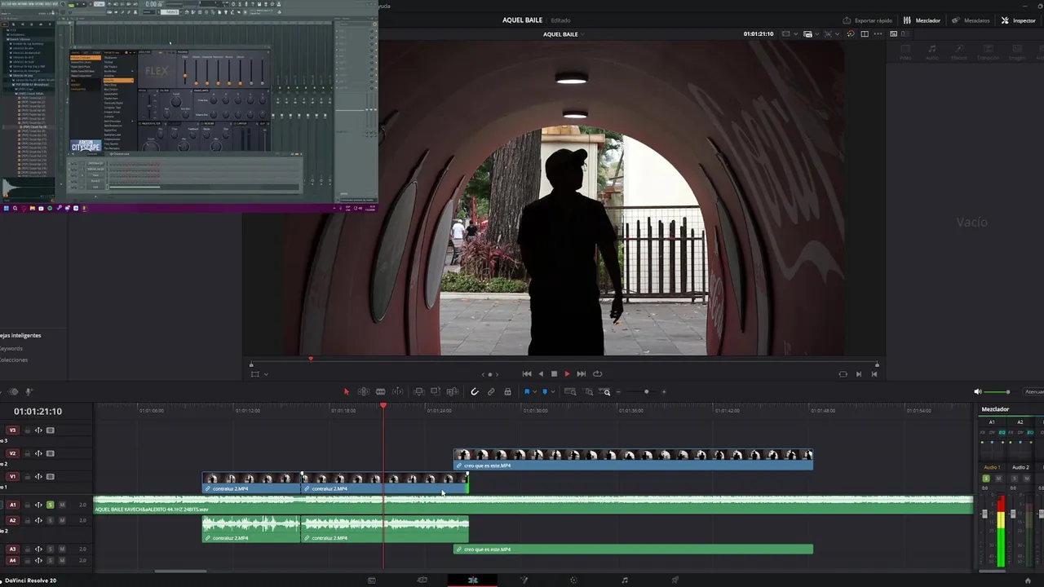Go to last frame in viewer
Screen dimensions: 1044x587
[x=581, y=373]
